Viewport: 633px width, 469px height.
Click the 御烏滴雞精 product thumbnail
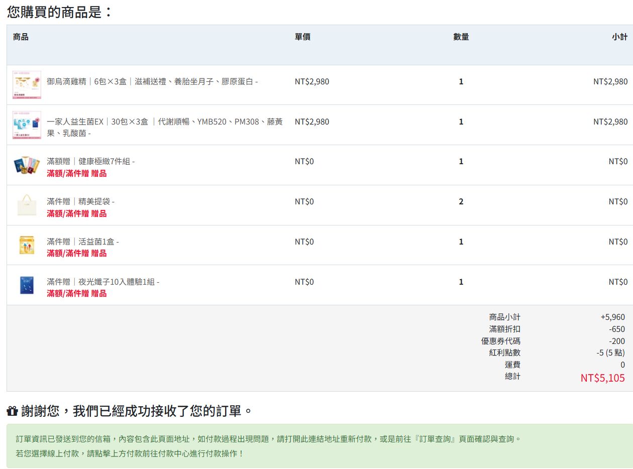[27, 85]
